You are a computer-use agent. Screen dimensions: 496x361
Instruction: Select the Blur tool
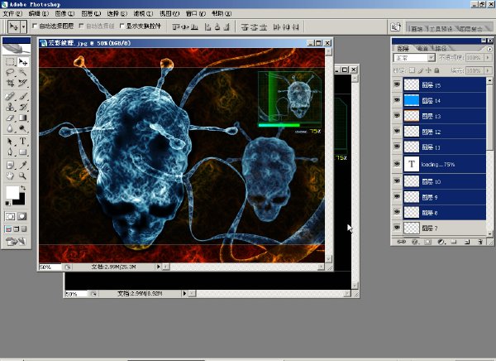click(x=10, y=128)
